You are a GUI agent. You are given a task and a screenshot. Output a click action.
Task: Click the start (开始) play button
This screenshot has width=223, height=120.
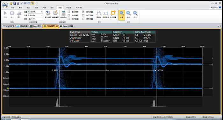coord(5,13)
